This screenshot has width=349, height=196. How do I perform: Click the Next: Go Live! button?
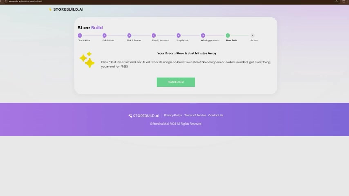176,82
